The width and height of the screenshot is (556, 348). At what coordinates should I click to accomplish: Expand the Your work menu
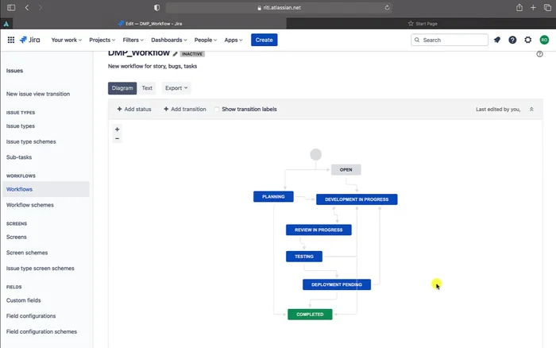pos(66,40)
